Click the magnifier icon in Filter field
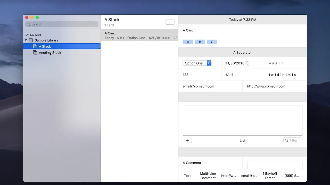This screenshot has height=185, width=330. [286, 140]
